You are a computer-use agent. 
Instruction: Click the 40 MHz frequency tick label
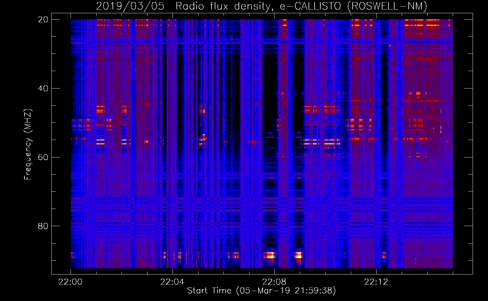(43, 88)
